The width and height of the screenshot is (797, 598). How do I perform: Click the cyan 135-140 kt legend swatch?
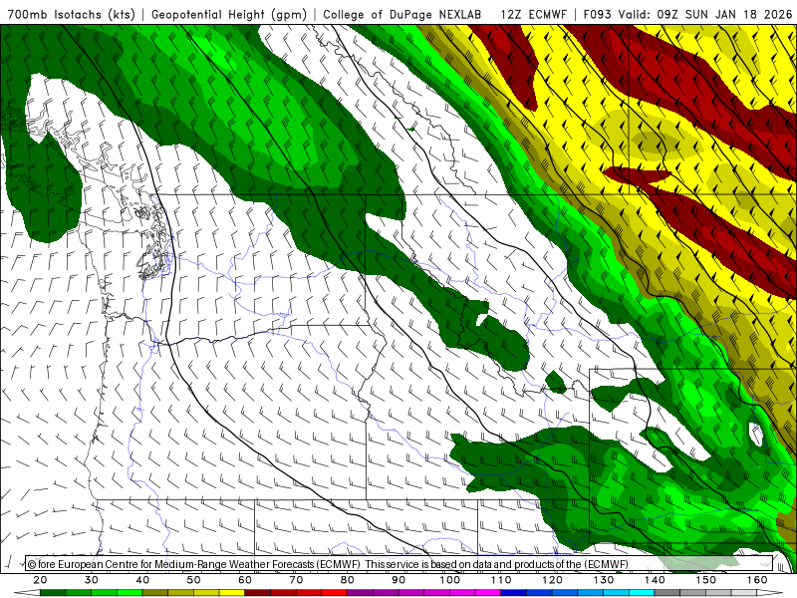(642, 593)
